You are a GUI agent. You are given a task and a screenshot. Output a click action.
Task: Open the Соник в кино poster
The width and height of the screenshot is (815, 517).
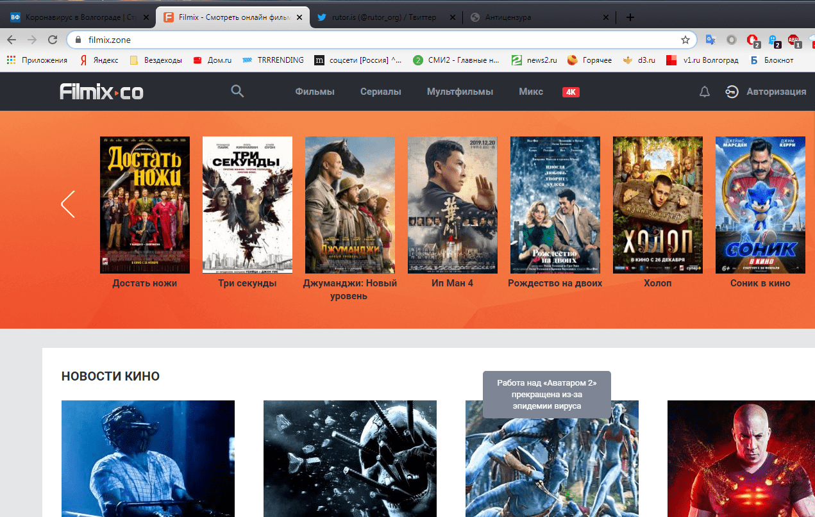(x=760, y=205)
